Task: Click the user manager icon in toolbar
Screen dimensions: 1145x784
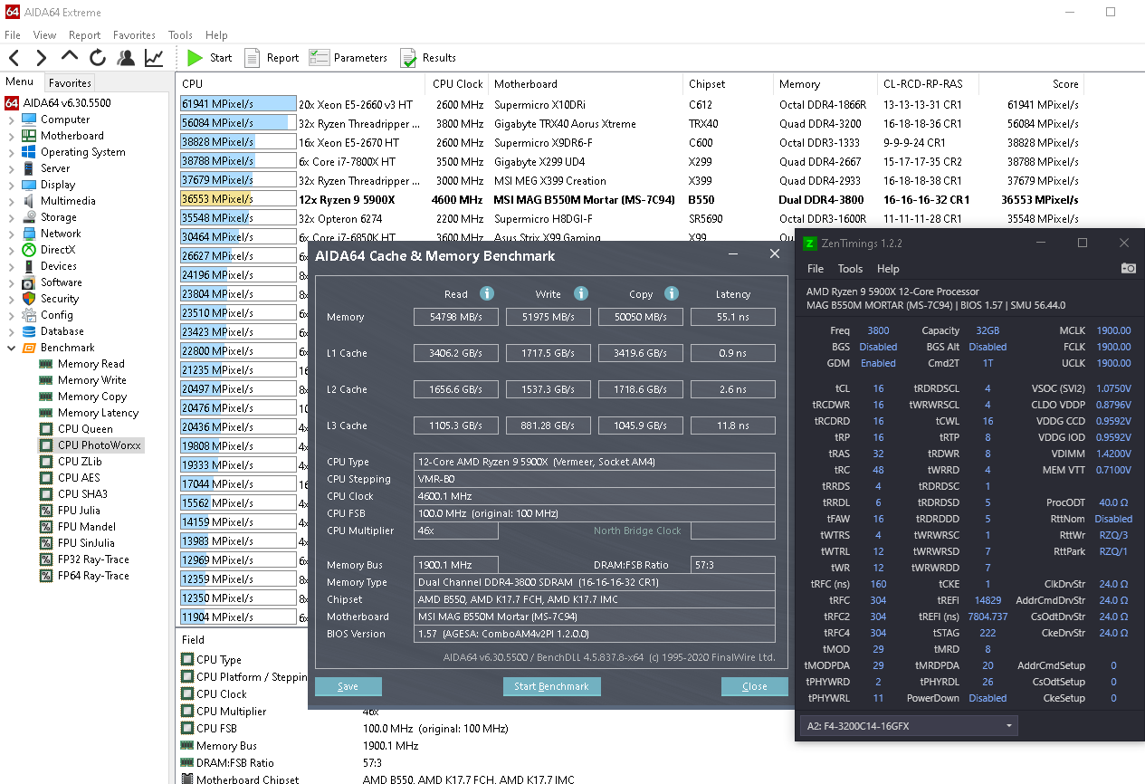Action: 126,58
